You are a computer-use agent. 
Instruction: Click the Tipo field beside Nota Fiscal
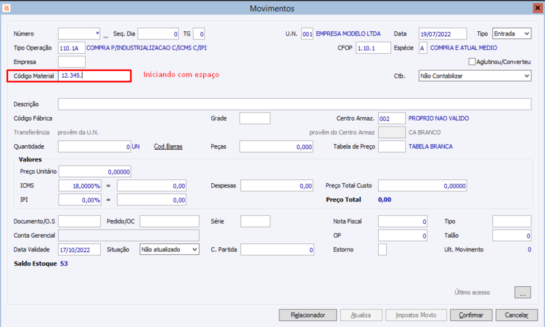(x=512, y=221)
